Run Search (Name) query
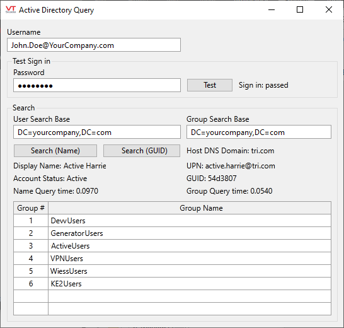344x328 pixels. tap(55, 151)
